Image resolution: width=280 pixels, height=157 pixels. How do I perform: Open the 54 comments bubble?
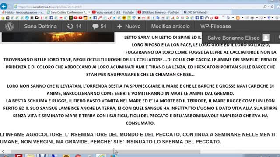(x=99, y=26)
